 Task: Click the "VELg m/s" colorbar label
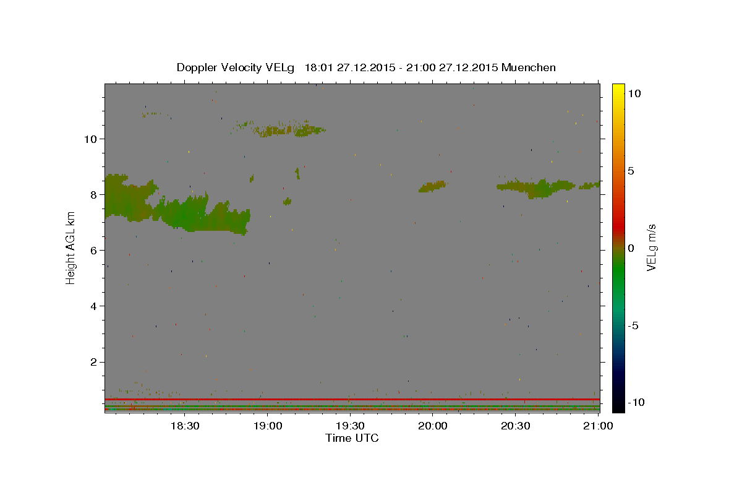[651, 247]
